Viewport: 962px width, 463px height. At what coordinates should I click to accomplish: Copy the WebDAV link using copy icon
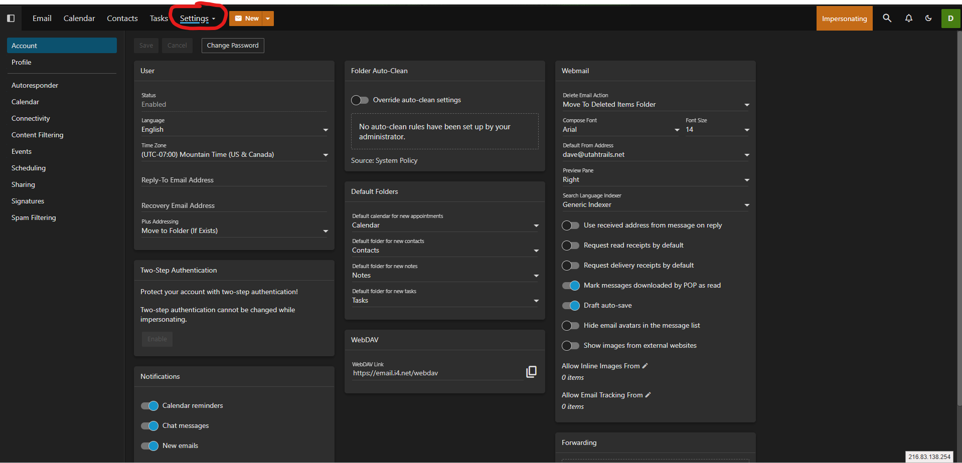coord(531,372)
